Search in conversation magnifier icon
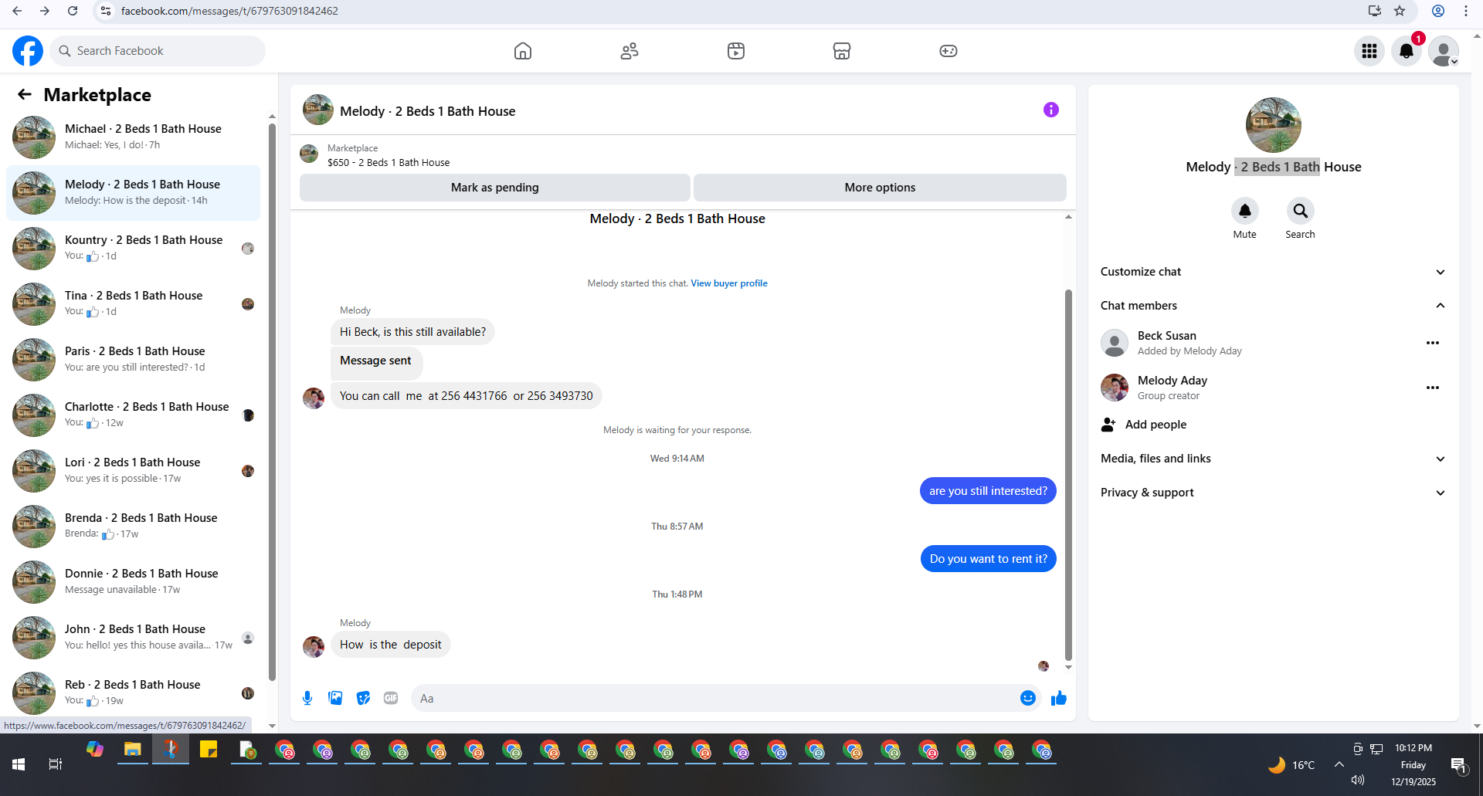 [1300, 211]
